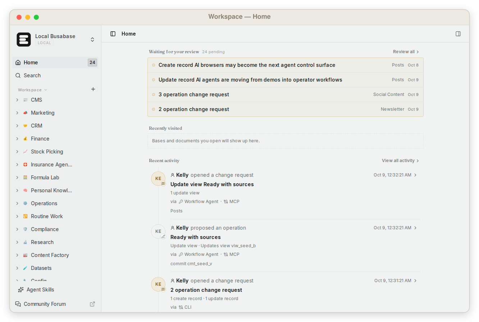This screenshot has height=322, width=479.
Task: Click the 24 pending badge on Home
Action: coord(92,63)
